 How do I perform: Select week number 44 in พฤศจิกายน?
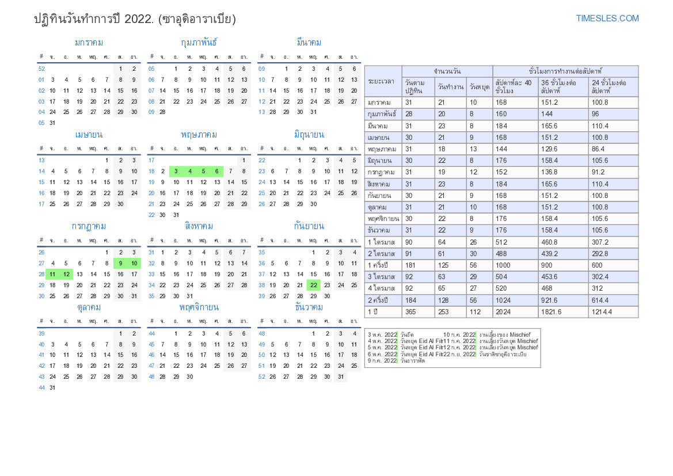[152, 333]
